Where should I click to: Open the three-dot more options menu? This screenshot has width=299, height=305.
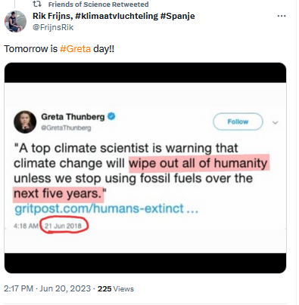(x=282, y=16)
